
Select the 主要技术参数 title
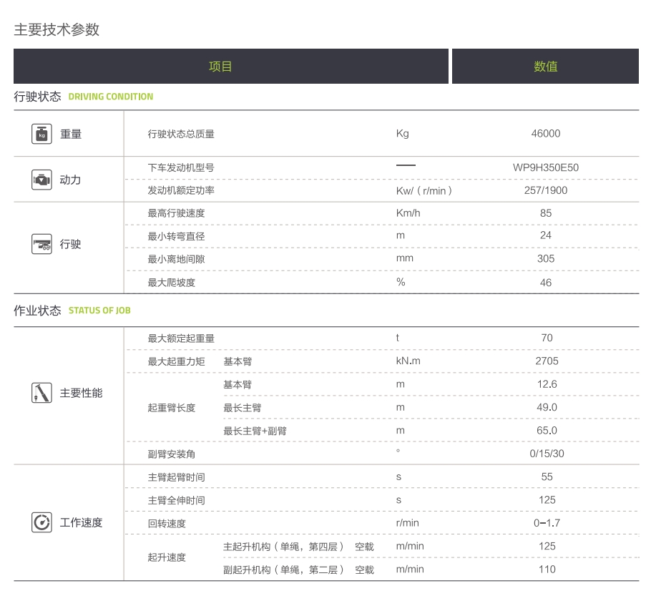pyautogui.click(x=57, y=30)
